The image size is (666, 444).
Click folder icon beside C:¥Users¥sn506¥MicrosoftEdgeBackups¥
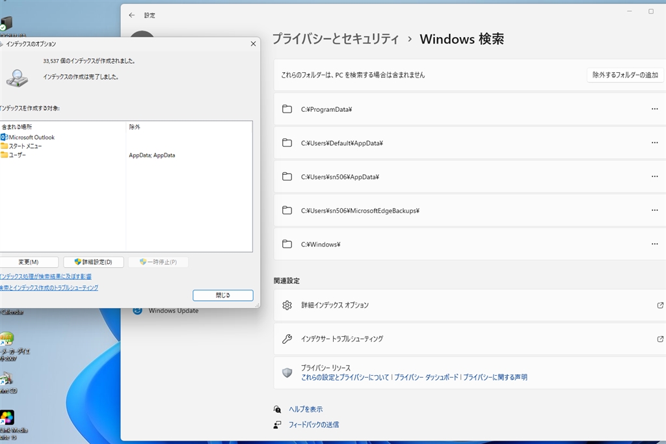coord(287,210)
